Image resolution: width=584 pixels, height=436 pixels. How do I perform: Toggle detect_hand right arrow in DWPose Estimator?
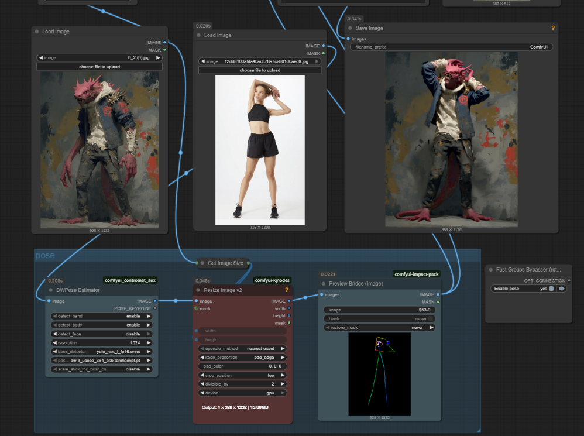point(149,316)
